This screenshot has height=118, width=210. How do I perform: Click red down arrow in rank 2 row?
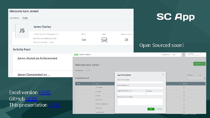(184, 92)
